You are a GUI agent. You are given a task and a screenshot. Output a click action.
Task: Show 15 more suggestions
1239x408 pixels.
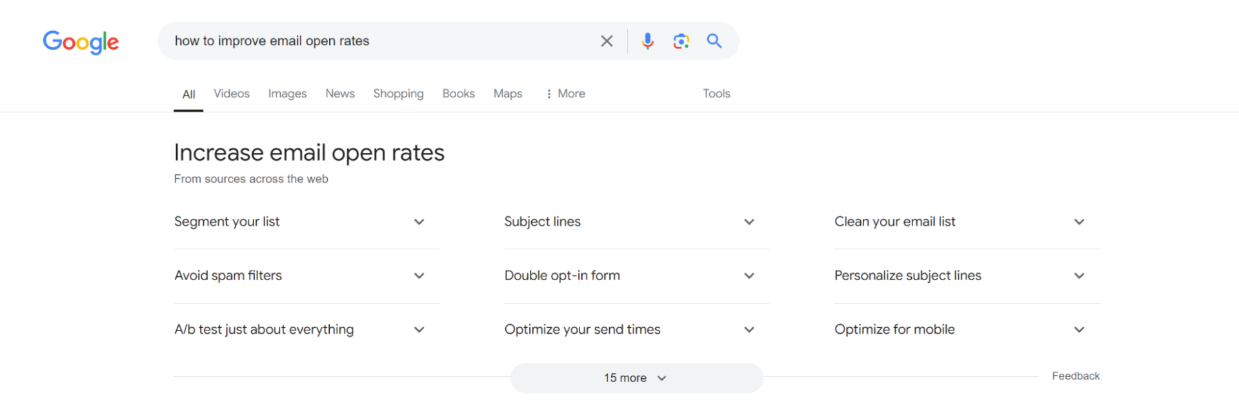[636, 378]
